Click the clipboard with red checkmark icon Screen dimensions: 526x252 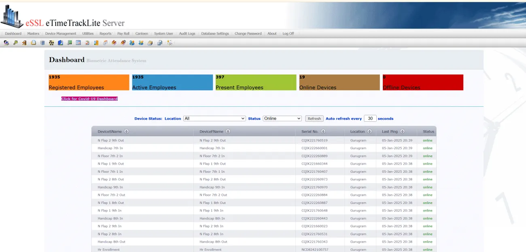87,42
